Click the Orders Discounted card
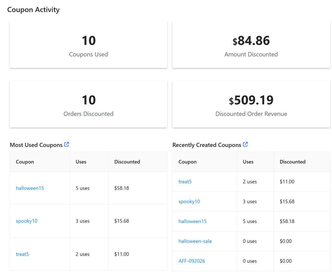 (89, 104)
